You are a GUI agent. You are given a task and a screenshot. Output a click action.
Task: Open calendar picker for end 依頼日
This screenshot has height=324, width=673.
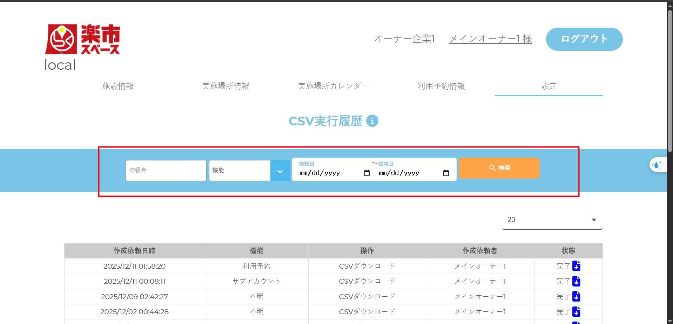point(446,173)
